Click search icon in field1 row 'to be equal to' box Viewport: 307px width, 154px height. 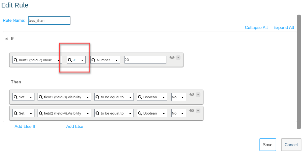pyautogui.click(x=97, y=97)
